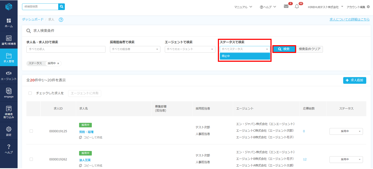Open the engage sidebar icon

click(x=9, y=93)
